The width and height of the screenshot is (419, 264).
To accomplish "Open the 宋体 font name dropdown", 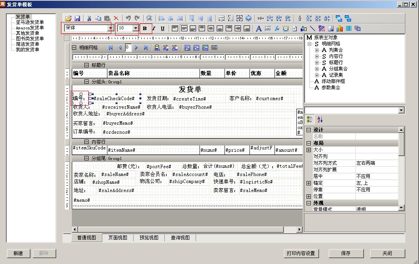I will tap(110, 28).
